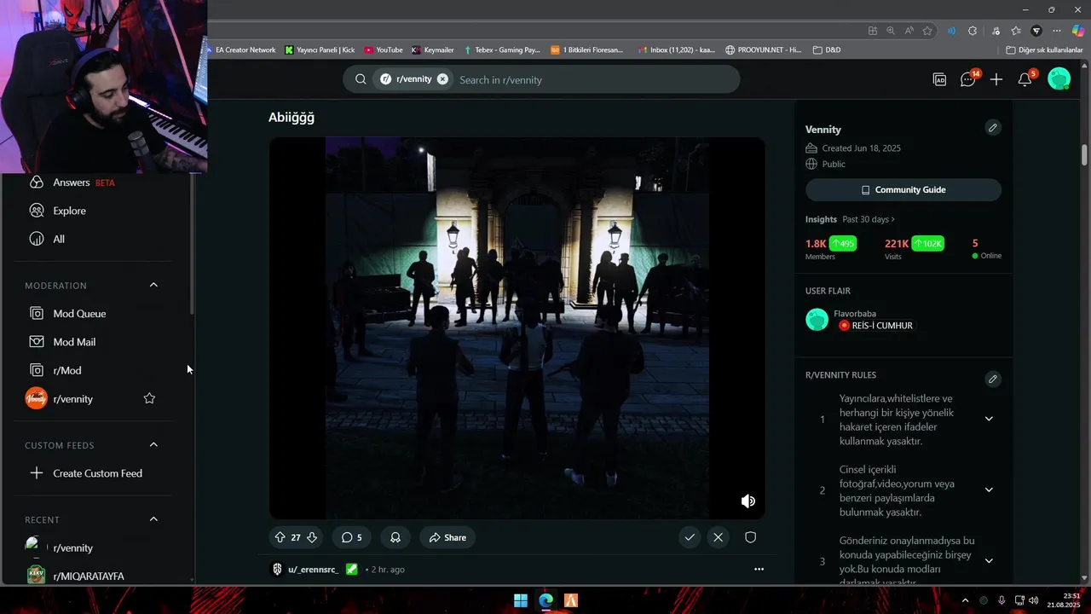Screen dimensions: 1091x614
Task: Open moderator shield actions on the post
Action: coord(751,537)
